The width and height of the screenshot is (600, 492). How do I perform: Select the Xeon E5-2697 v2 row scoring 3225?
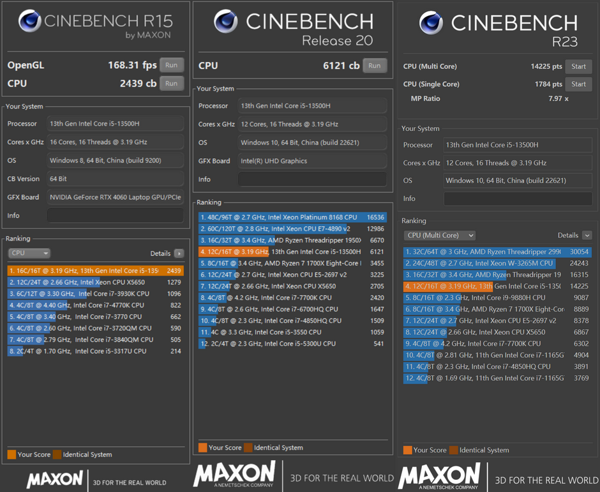pos(292,274)
